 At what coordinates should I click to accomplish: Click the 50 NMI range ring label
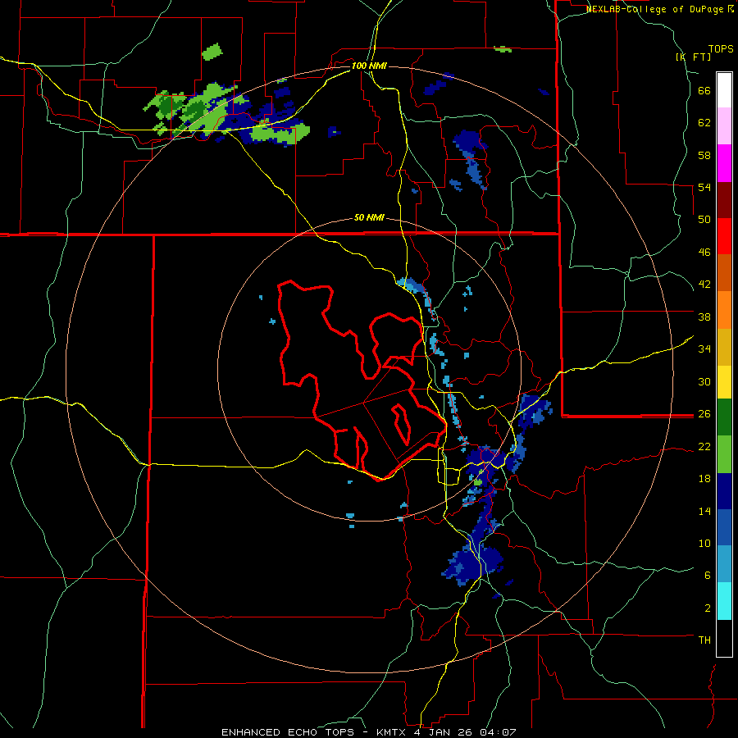[369, 217]
